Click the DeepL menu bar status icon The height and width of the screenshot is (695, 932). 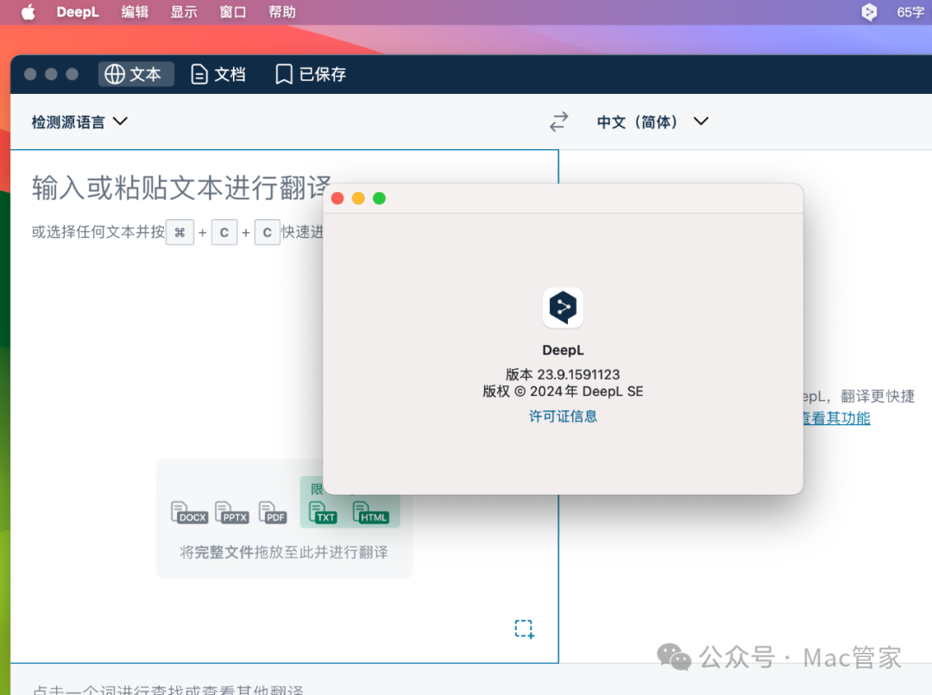click(869, 12)
